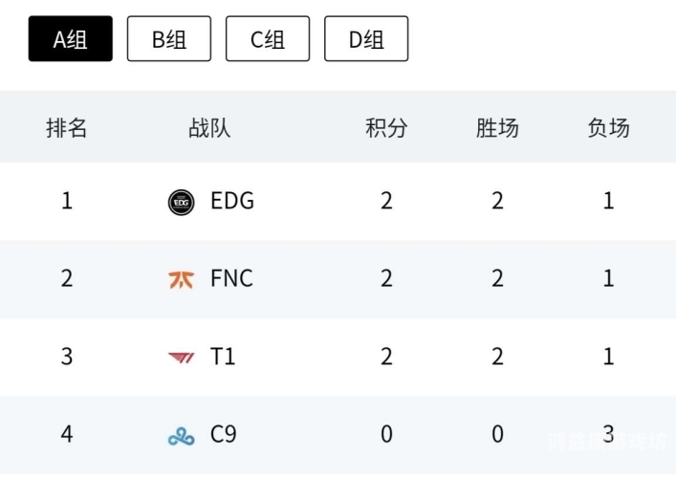The height and width of the screenshot is (478, 676).
Task: Click the 负场 column header
Action: [609, 128]
